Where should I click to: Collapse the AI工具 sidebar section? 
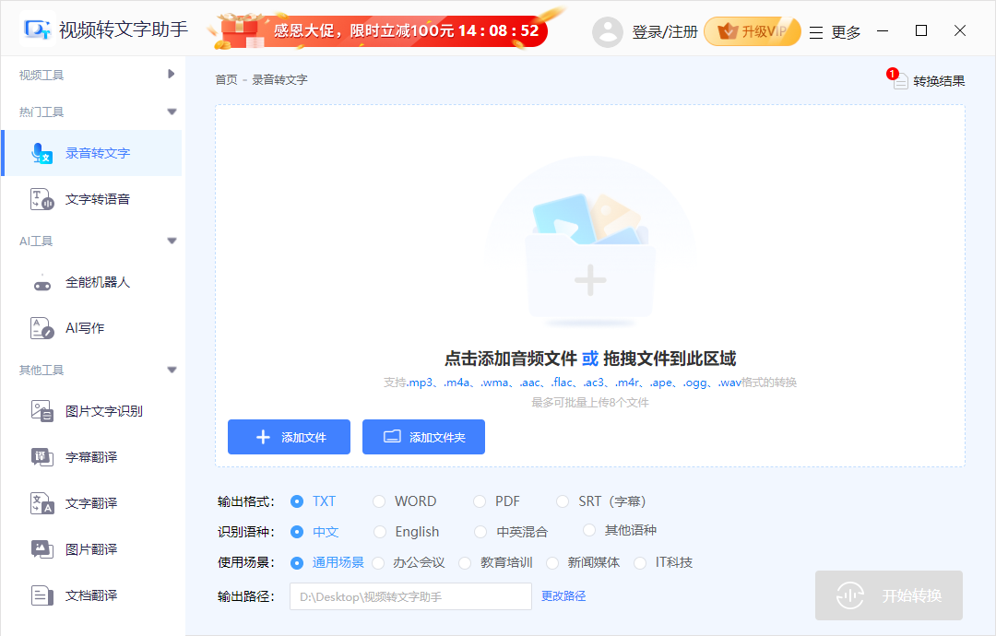pos(170,241)
